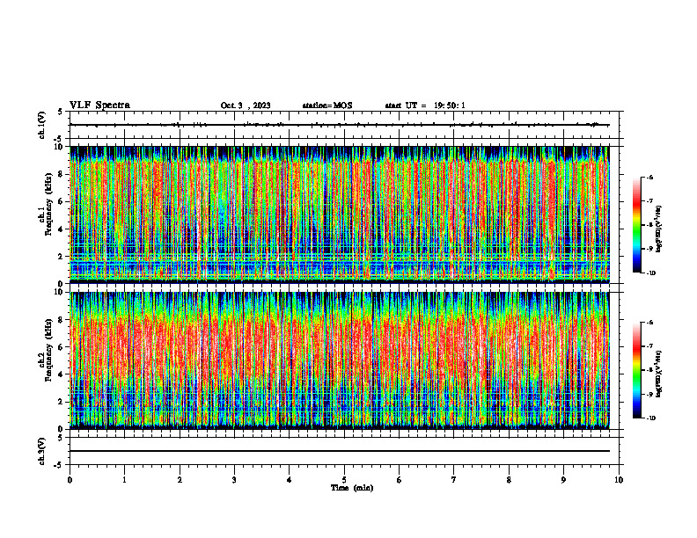Click the ch.2 spectrogram color bar
Viewport: 697px width, 538px height.
coord(637,370)
